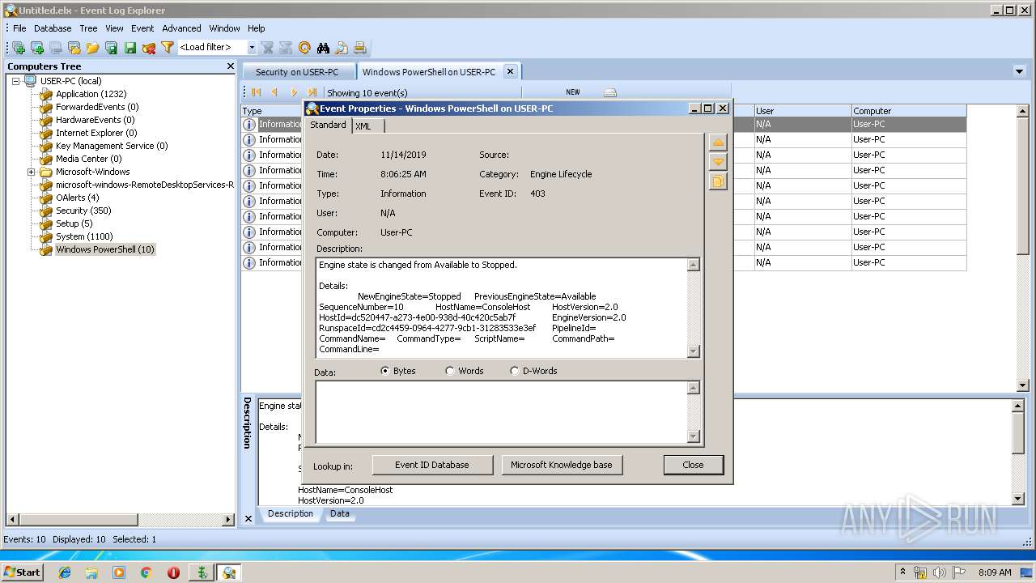
Task: Switch to XML tab in Event Properties
Action: [363, 126]
